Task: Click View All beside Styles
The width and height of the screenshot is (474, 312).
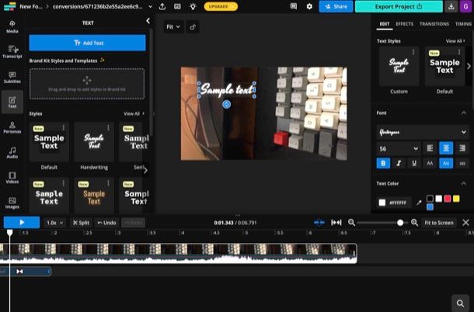Action: click(134, 113)
